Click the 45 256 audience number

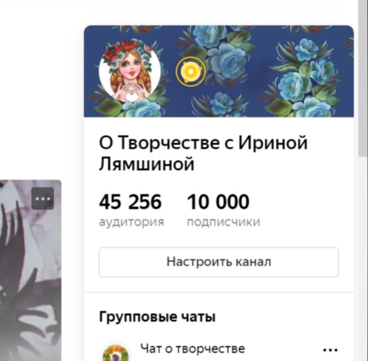pos(130,201)
